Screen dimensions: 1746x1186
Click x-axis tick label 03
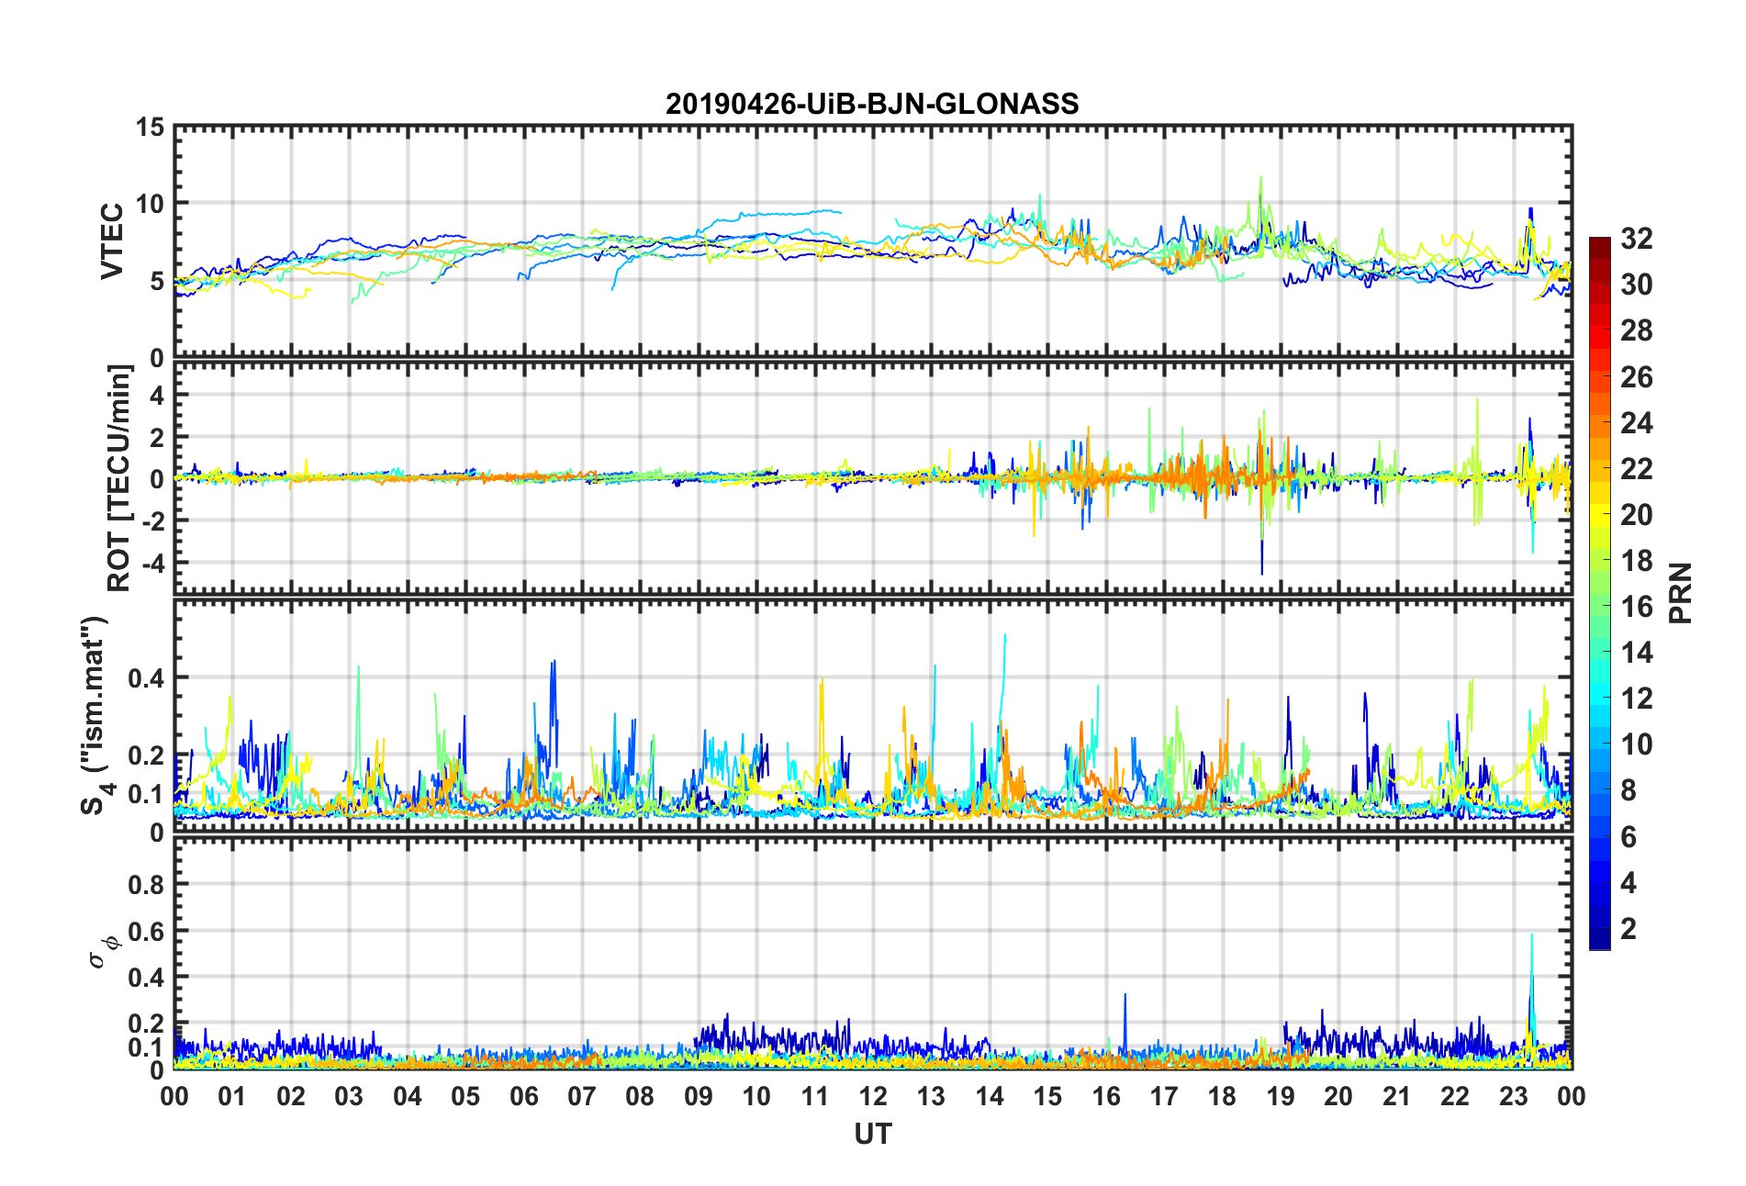(349, 1096)
